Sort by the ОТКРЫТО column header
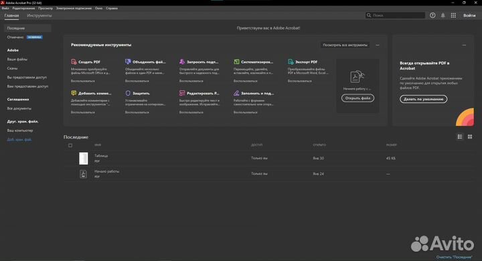Image resolution: width=482 pixels, height=261 pixels. tap(319, 145)
